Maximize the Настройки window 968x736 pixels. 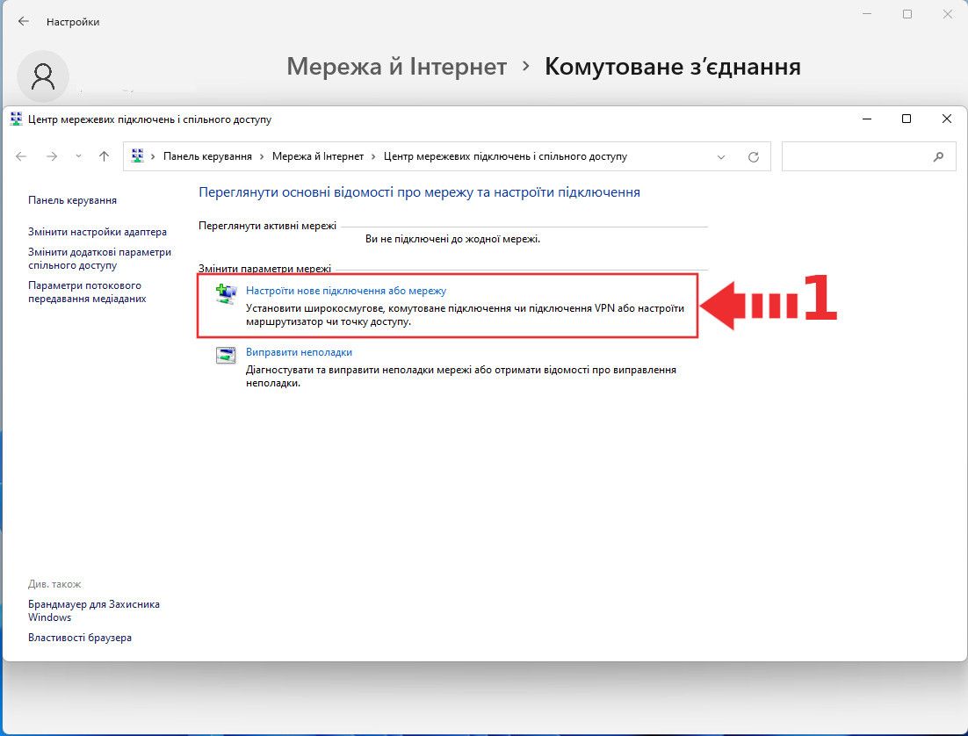[x=907, y=14]
